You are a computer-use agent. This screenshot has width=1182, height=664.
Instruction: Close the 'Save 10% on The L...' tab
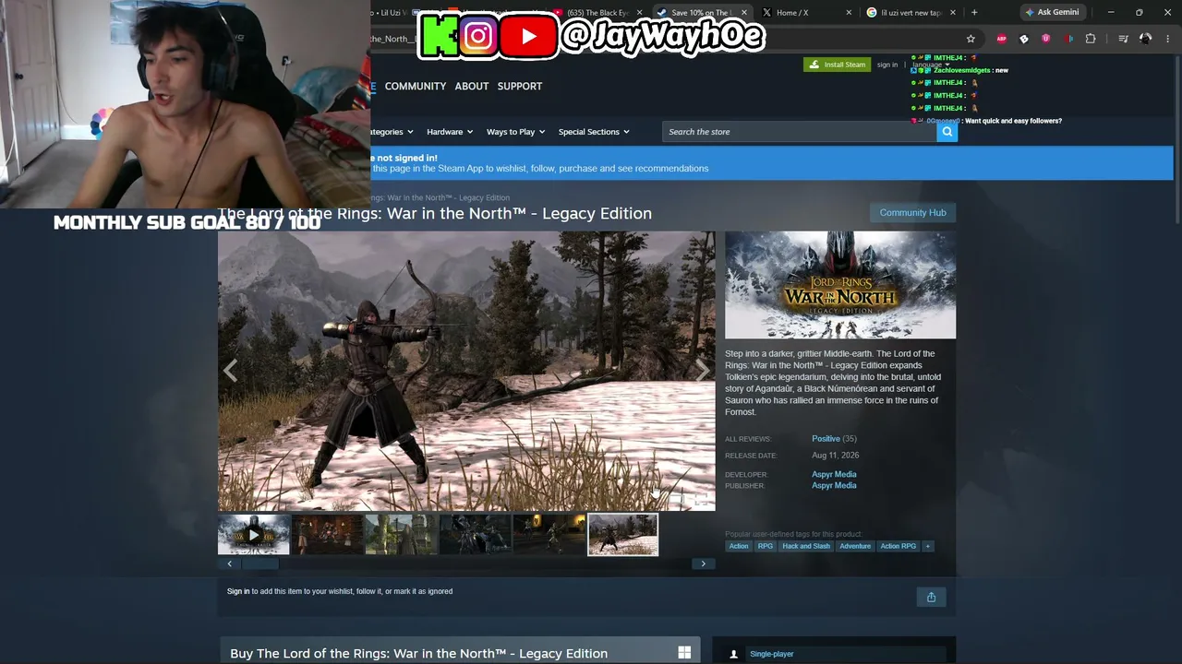[x=742, y=12]
